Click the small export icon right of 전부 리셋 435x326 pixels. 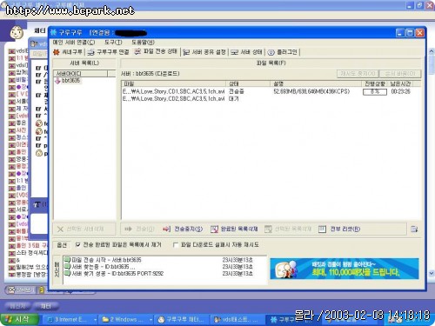click(x=414, y=230)
